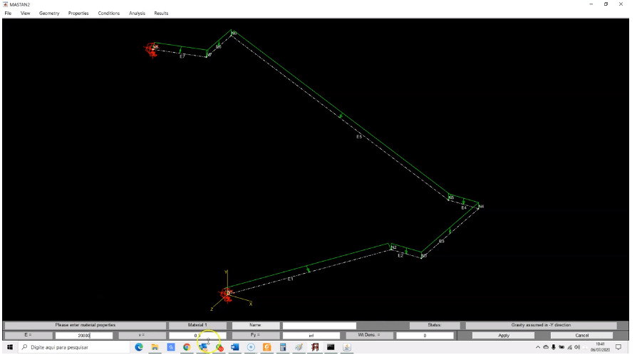Image resolution: width=637 pixels, height=355 pixels.
Task: Click the Windows Start button
Action: 9,348
